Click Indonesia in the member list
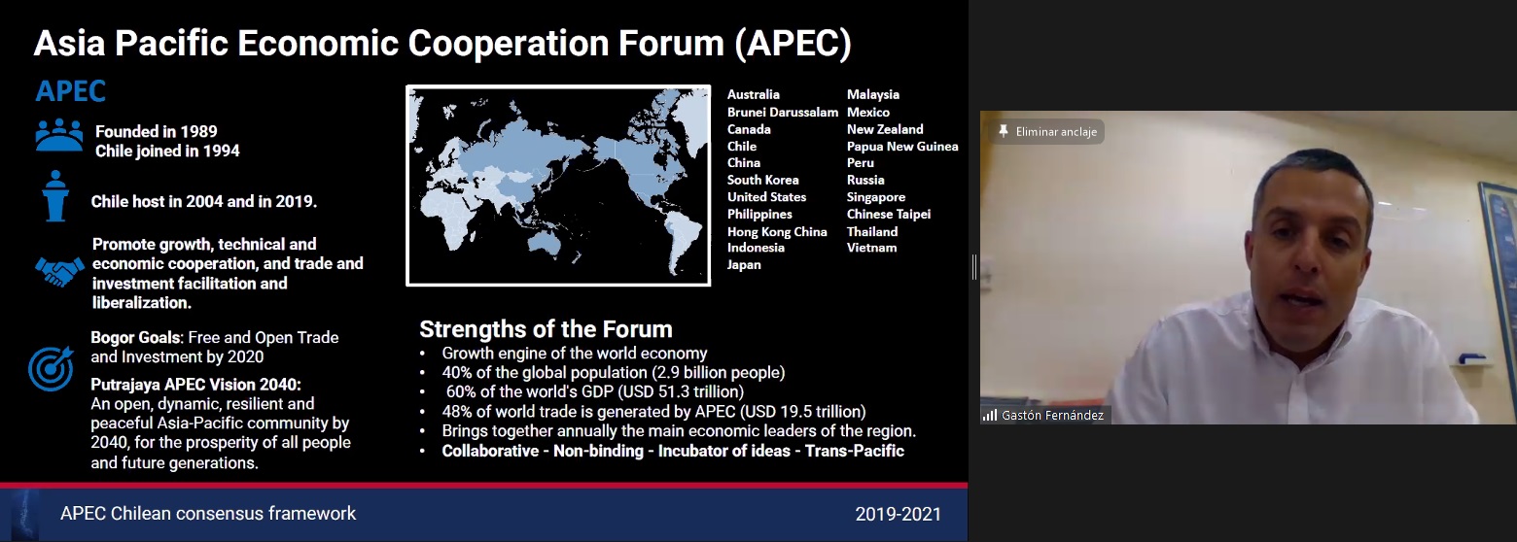 756,248
